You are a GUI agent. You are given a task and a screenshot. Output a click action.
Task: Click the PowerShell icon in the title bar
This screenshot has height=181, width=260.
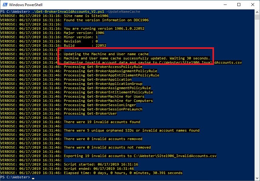[5, 5]
